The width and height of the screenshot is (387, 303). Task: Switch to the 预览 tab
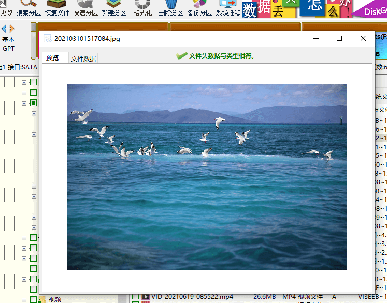pyautogui.click(x=53, y=58)
